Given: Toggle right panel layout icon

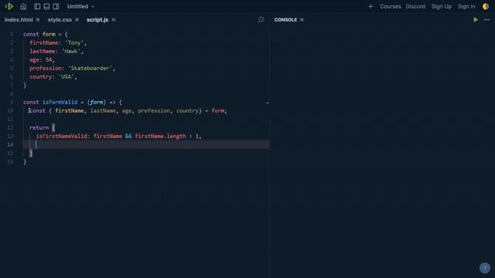Looking at the screenshot, I should [56, 6].
